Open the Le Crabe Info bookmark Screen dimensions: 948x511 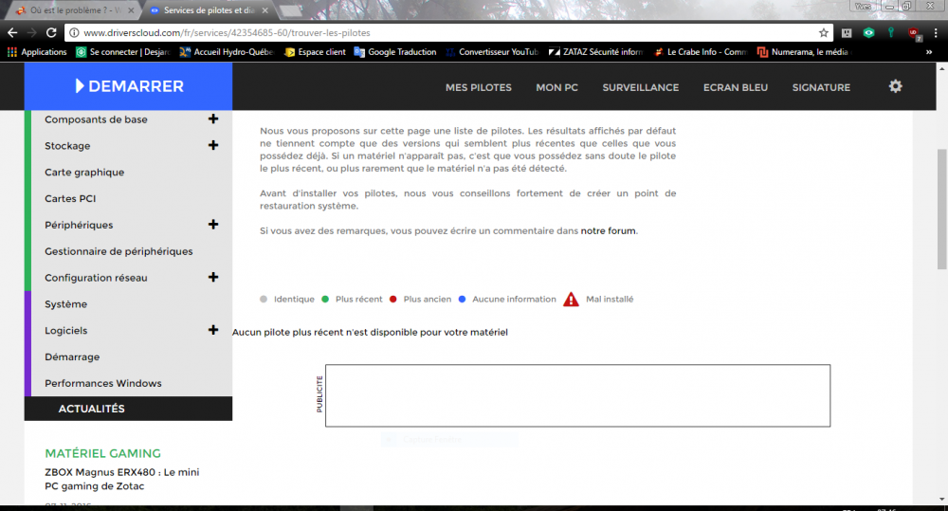pyautogui.click(x=701, y=52)
